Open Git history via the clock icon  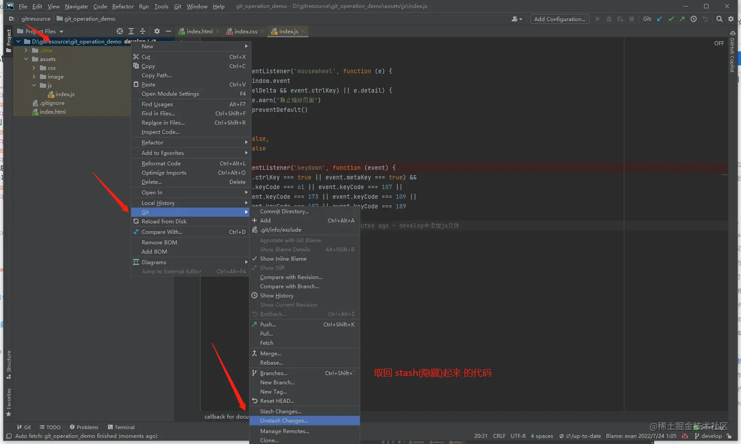click(693, 19)
